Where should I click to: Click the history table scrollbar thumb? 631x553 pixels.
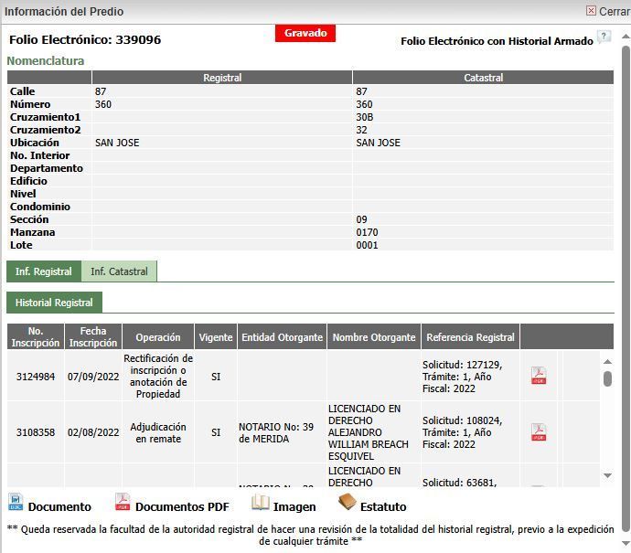[x=607, y=378]
